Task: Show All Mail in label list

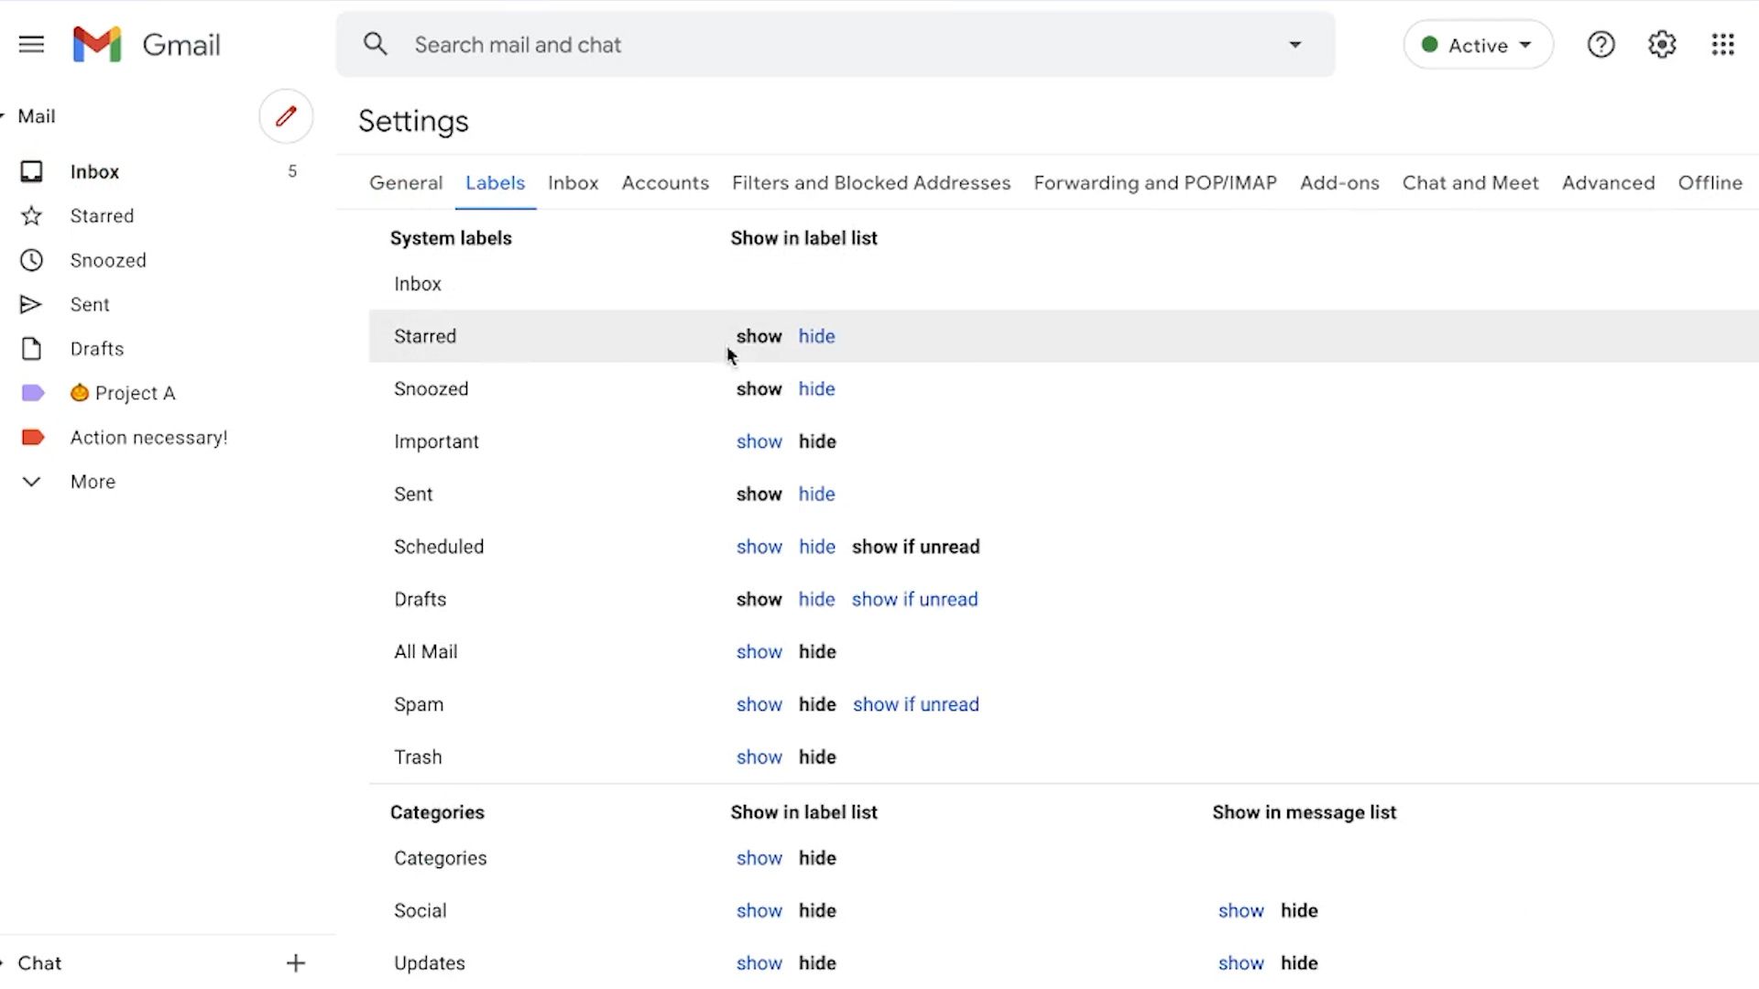Action: 759,652
